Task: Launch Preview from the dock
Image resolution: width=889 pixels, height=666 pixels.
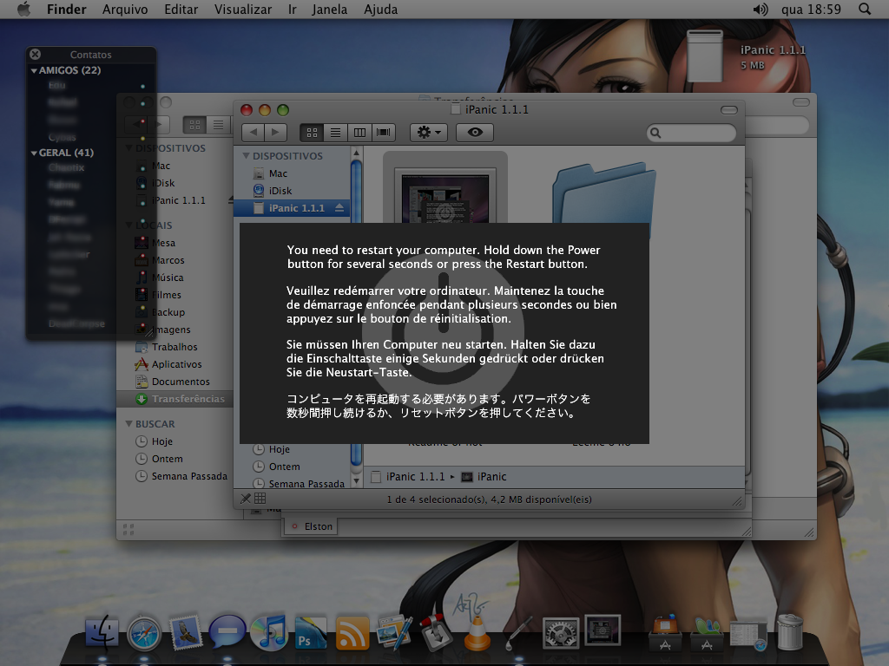Action: pos(394,632)
